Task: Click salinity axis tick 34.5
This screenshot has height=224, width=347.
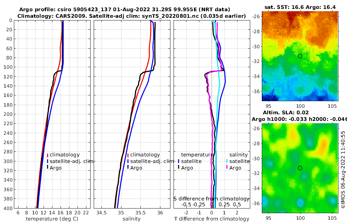Action: [101, 213]
